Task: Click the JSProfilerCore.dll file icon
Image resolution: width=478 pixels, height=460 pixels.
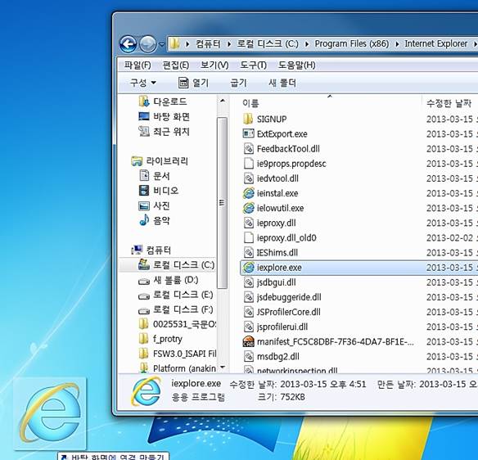Action: pos(249,312)
